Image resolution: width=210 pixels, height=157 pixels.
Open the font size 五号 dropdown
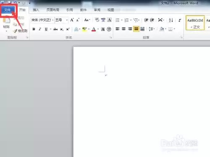pyautogui.click(x=67, y=20)
